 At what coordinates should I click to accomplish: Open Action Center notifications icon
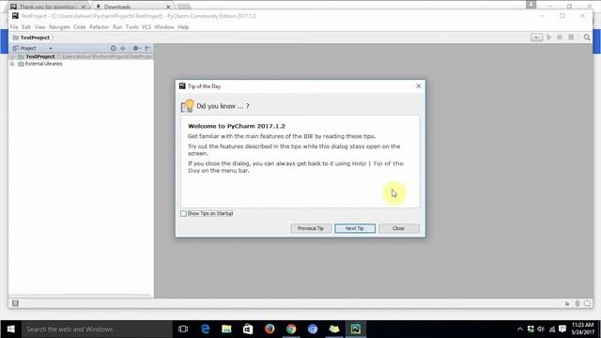562,330
